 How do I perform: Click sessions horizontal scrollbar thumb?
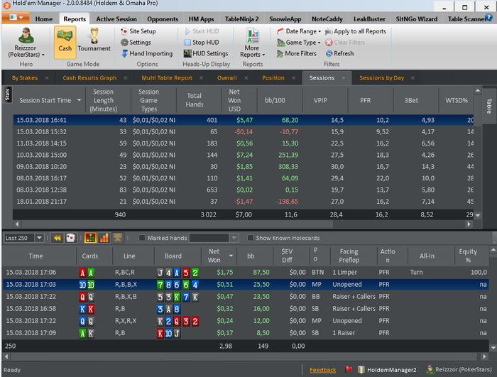coord(177,224)
